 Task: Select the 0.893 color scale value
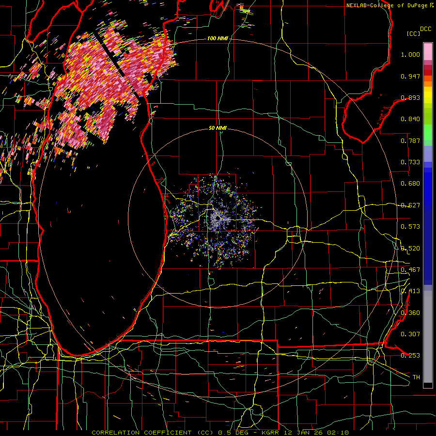click(410, 97)
